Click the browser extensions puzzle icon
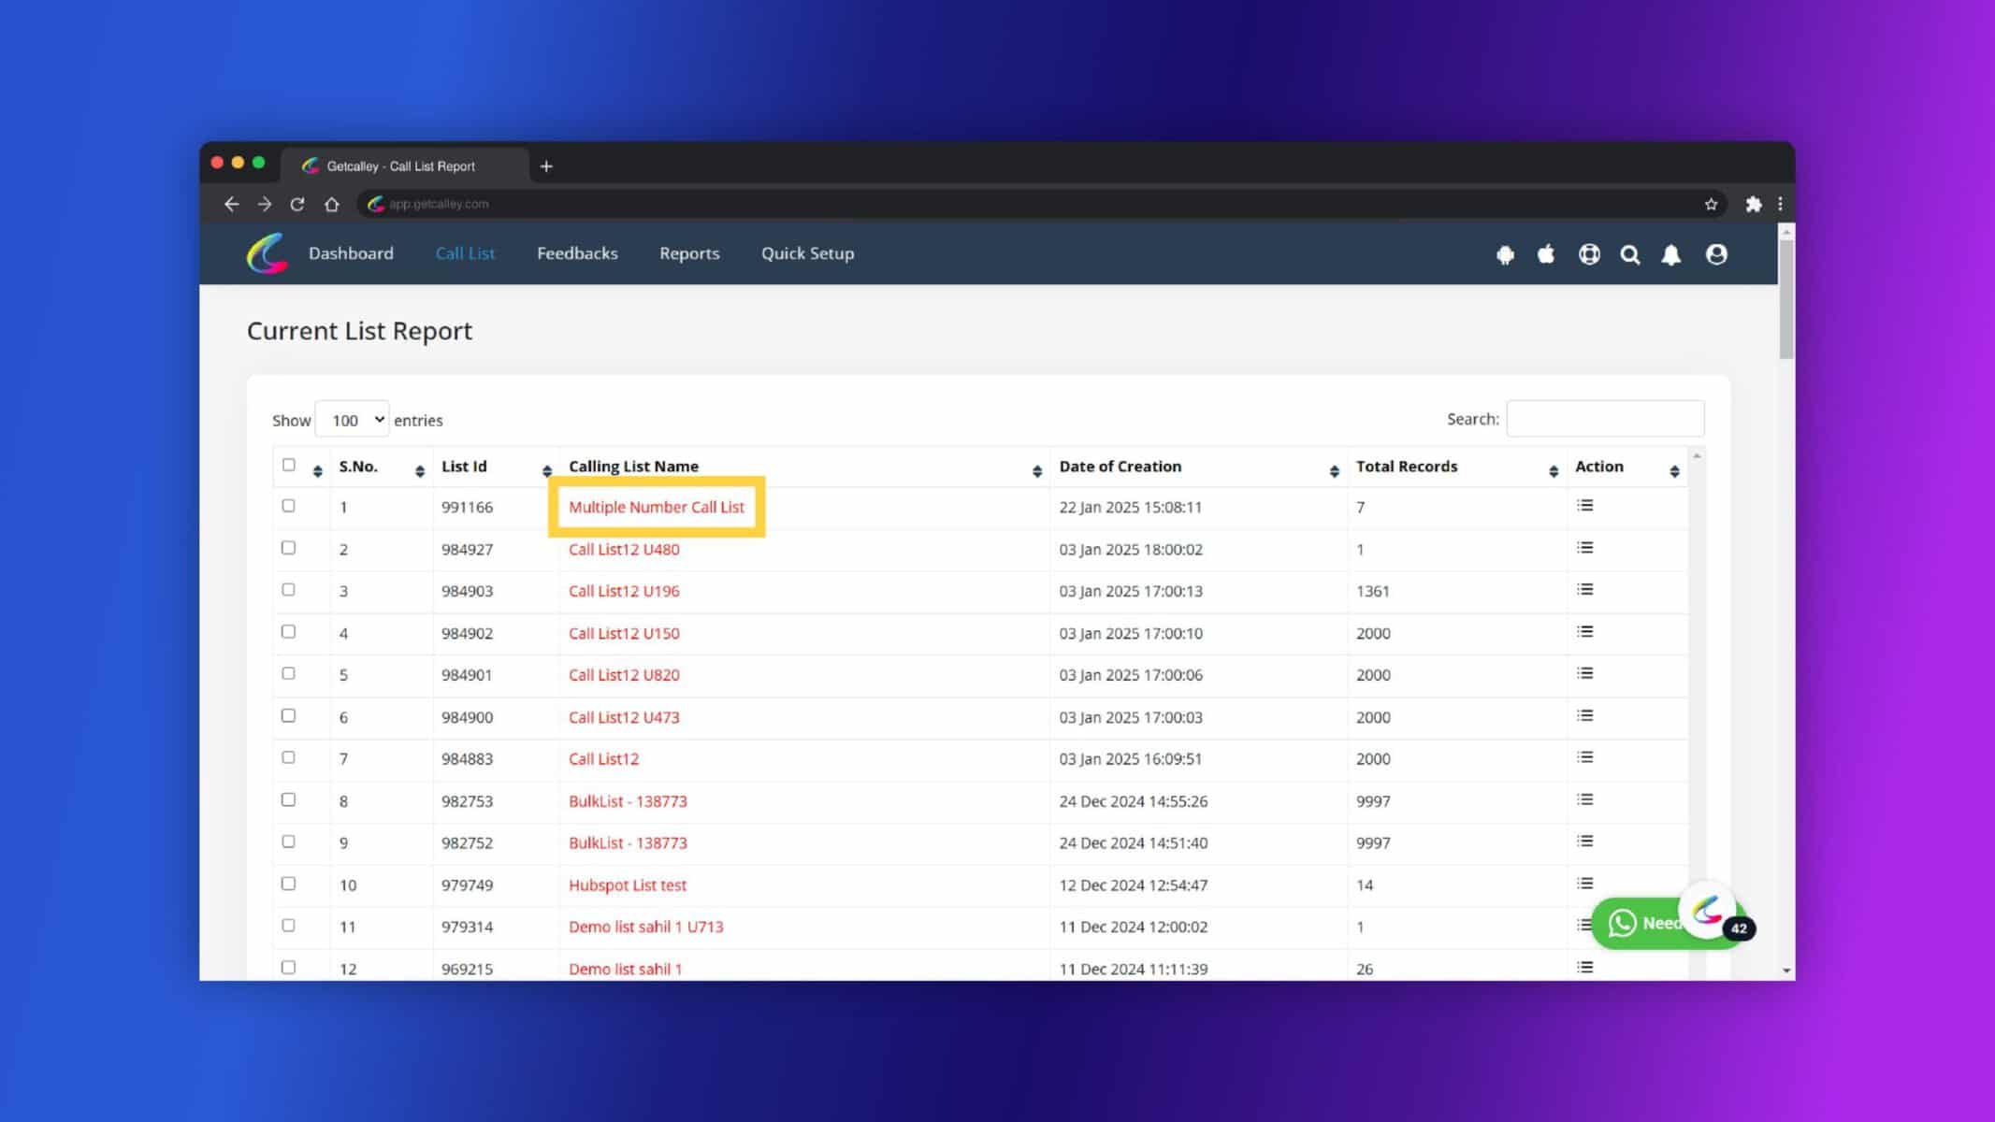The width and height of the screenshot is (1995, 1122). (x=1754, y=204)
